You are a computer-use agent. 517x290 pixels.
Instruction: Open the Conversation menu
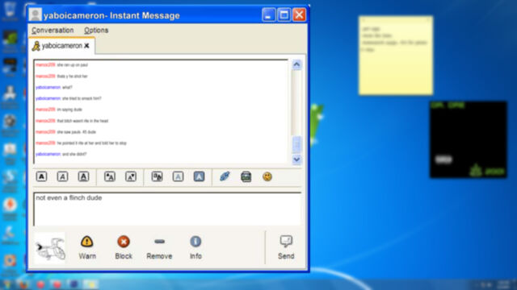point(53,31)
